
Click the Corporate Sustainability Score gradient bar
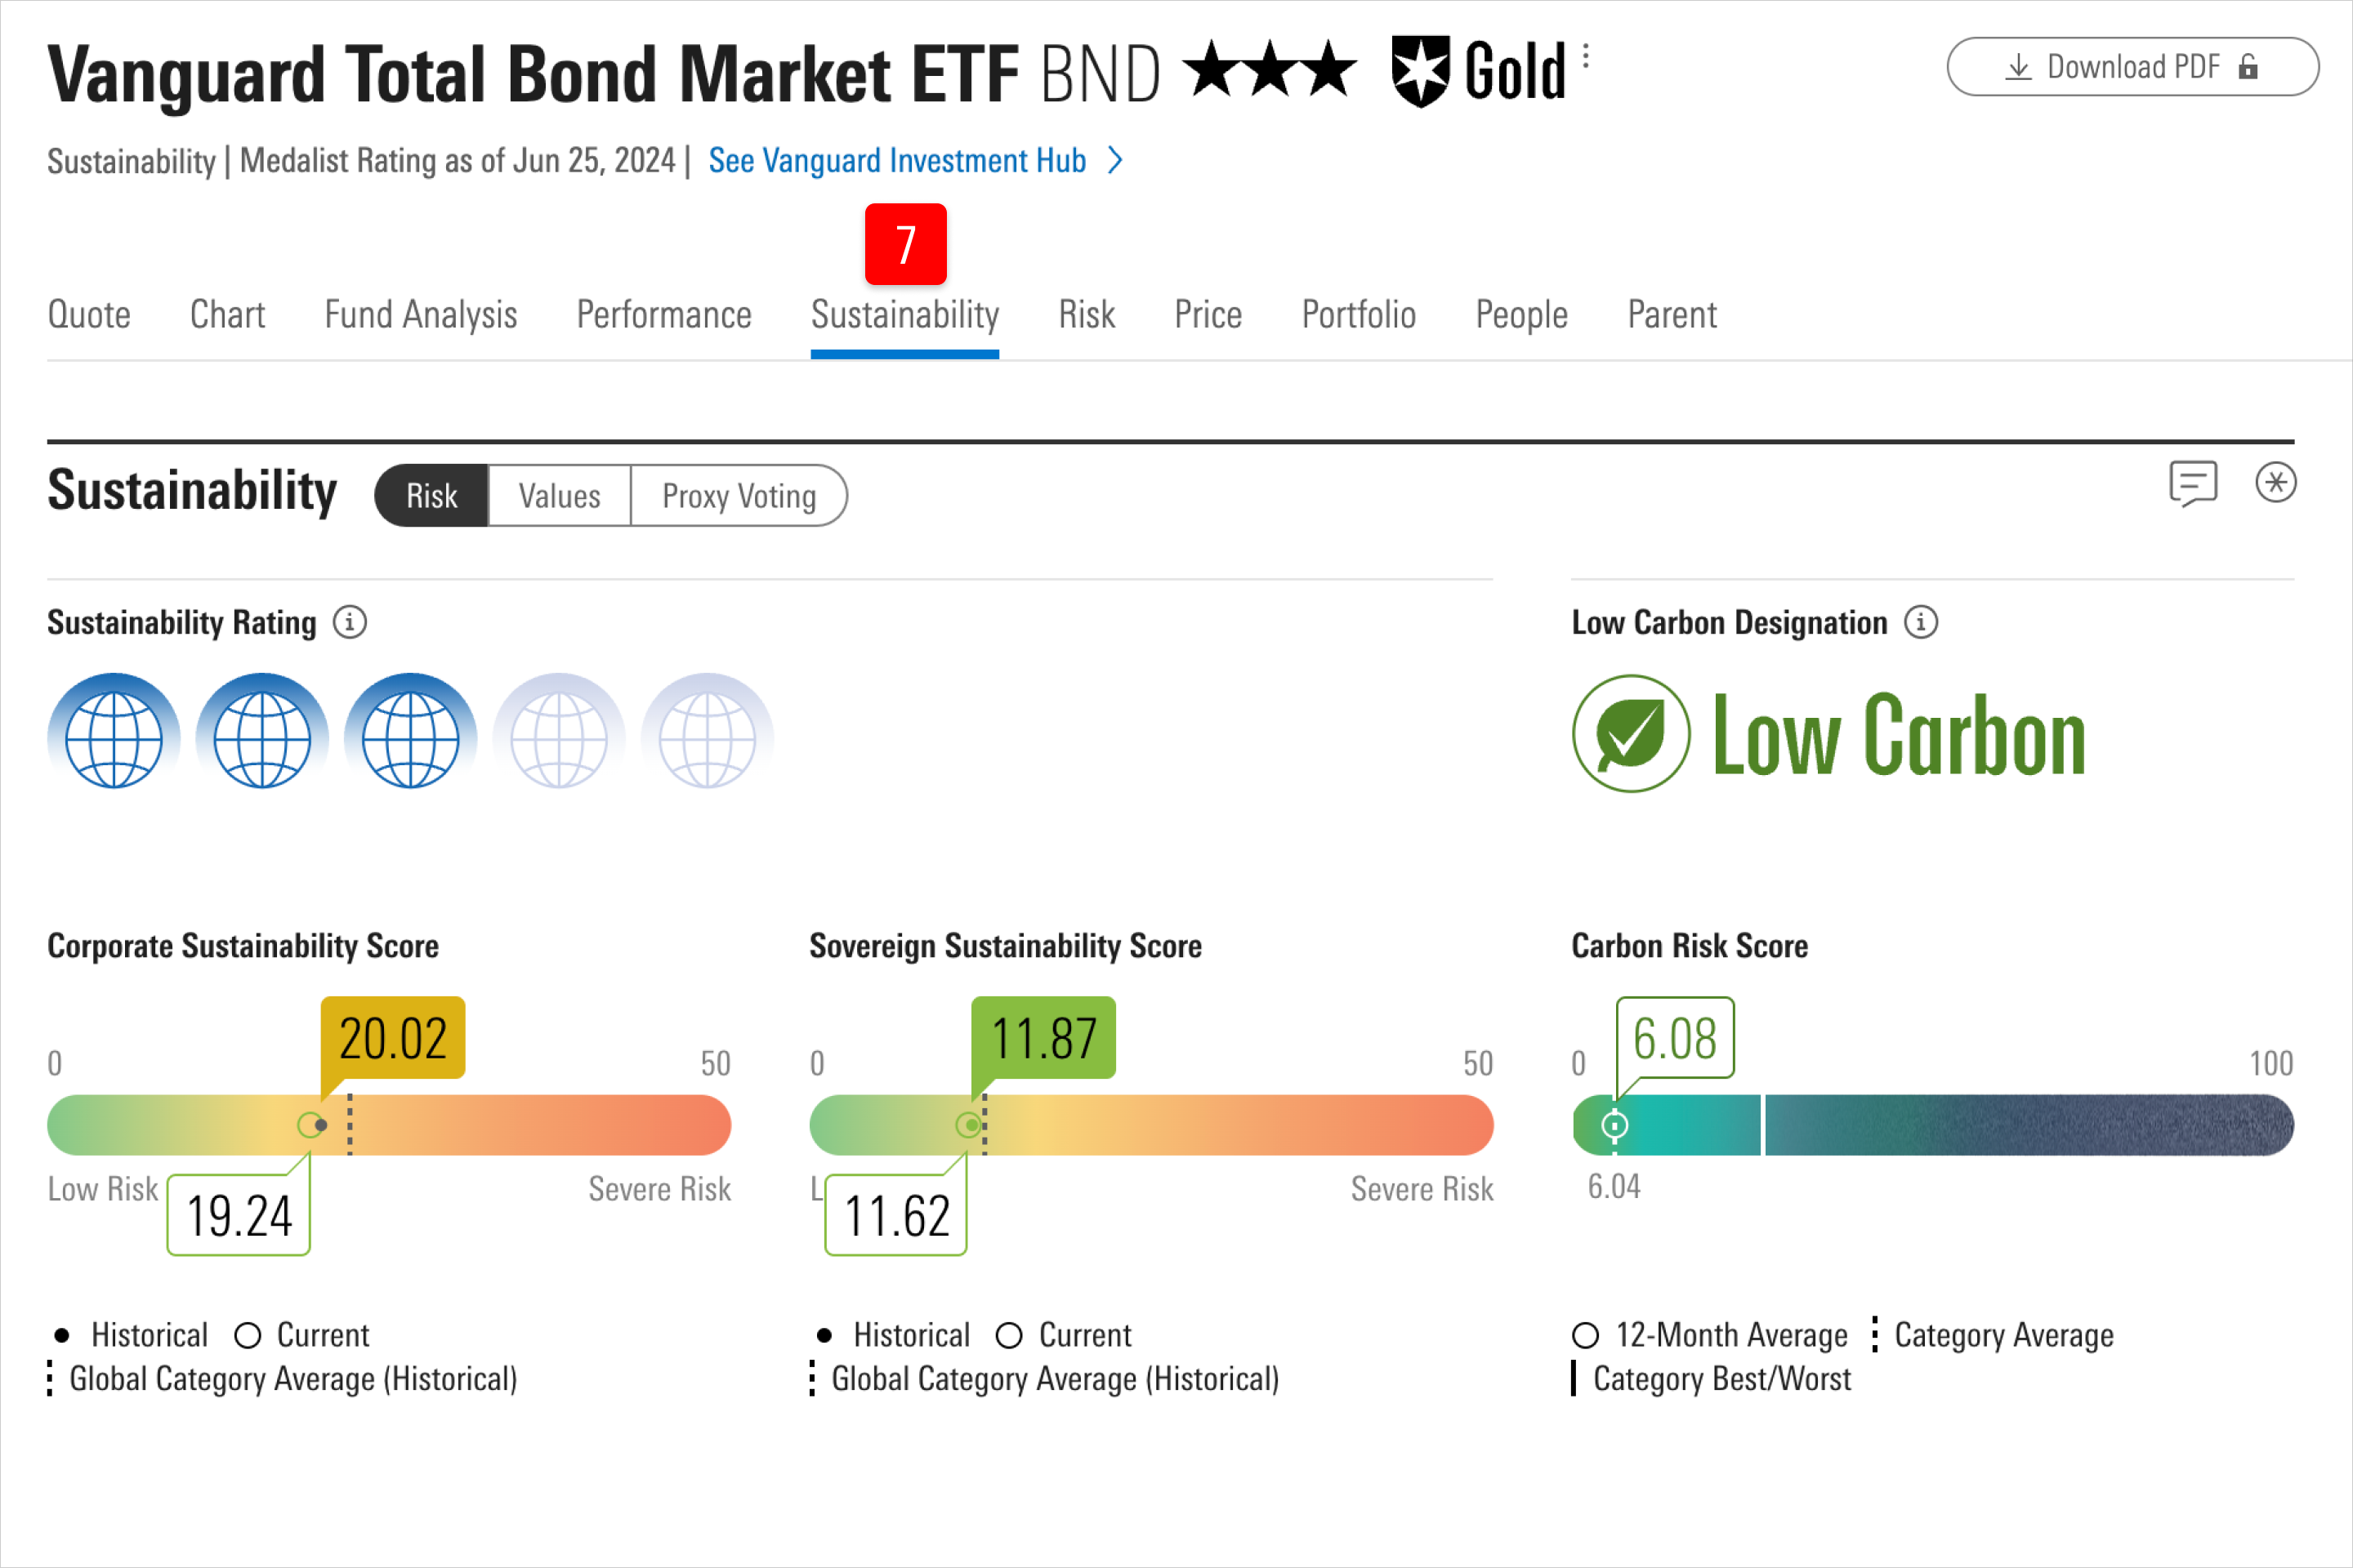[389, 1125]
